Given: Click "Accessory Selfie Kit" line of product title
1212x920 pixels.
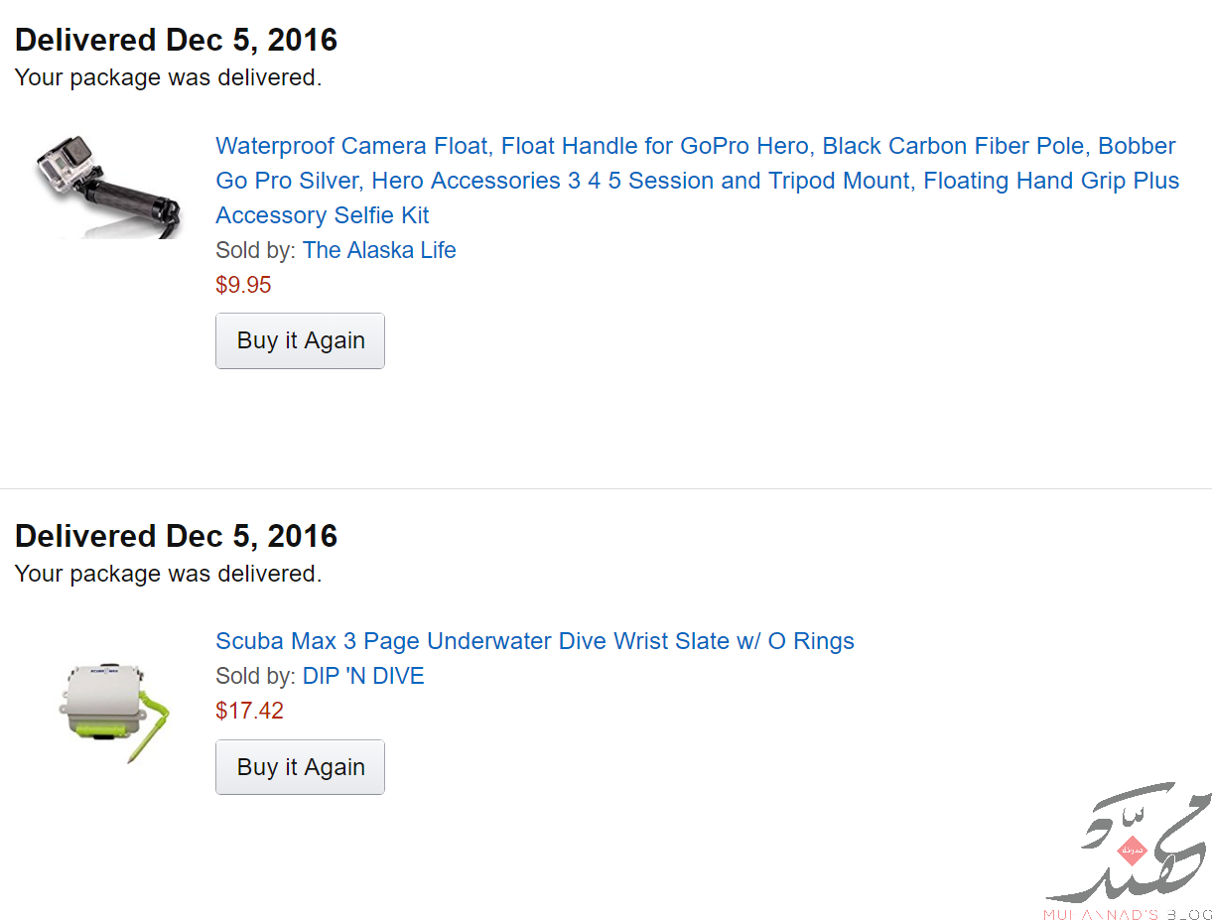Looking at the screenshot, I should [x=323, y=215].
